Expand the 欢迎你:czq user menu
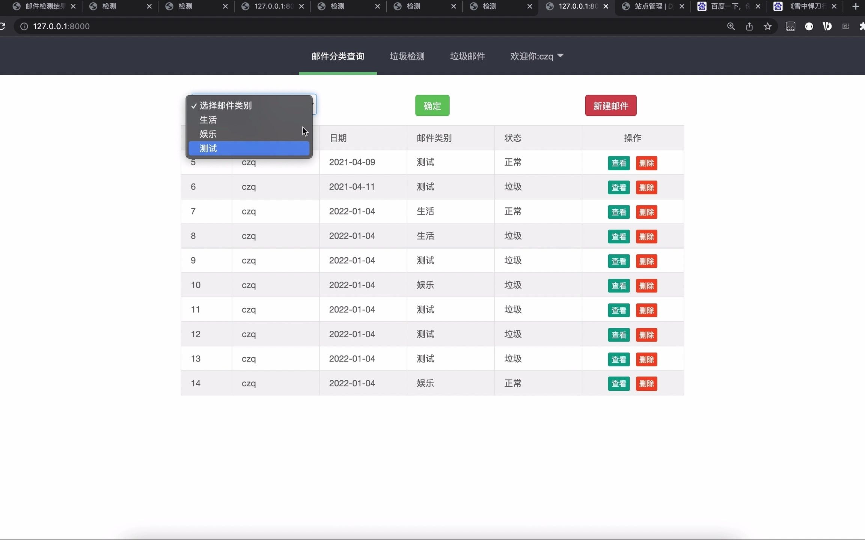The image size is (865, 540). [536, 56]
